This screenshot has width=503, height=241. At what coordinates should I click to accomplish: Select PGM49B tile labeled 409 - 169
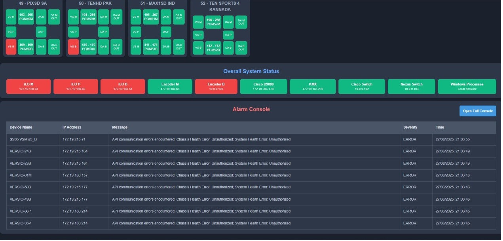26,47
